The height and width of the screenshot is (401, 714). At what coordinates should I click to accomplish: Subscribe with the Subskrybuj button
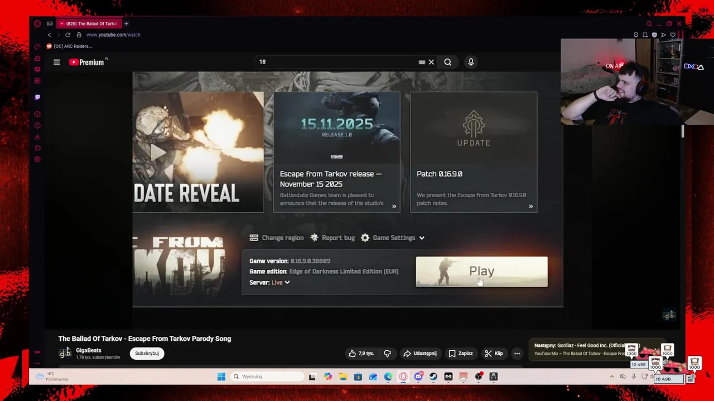(x=147, y=353)
